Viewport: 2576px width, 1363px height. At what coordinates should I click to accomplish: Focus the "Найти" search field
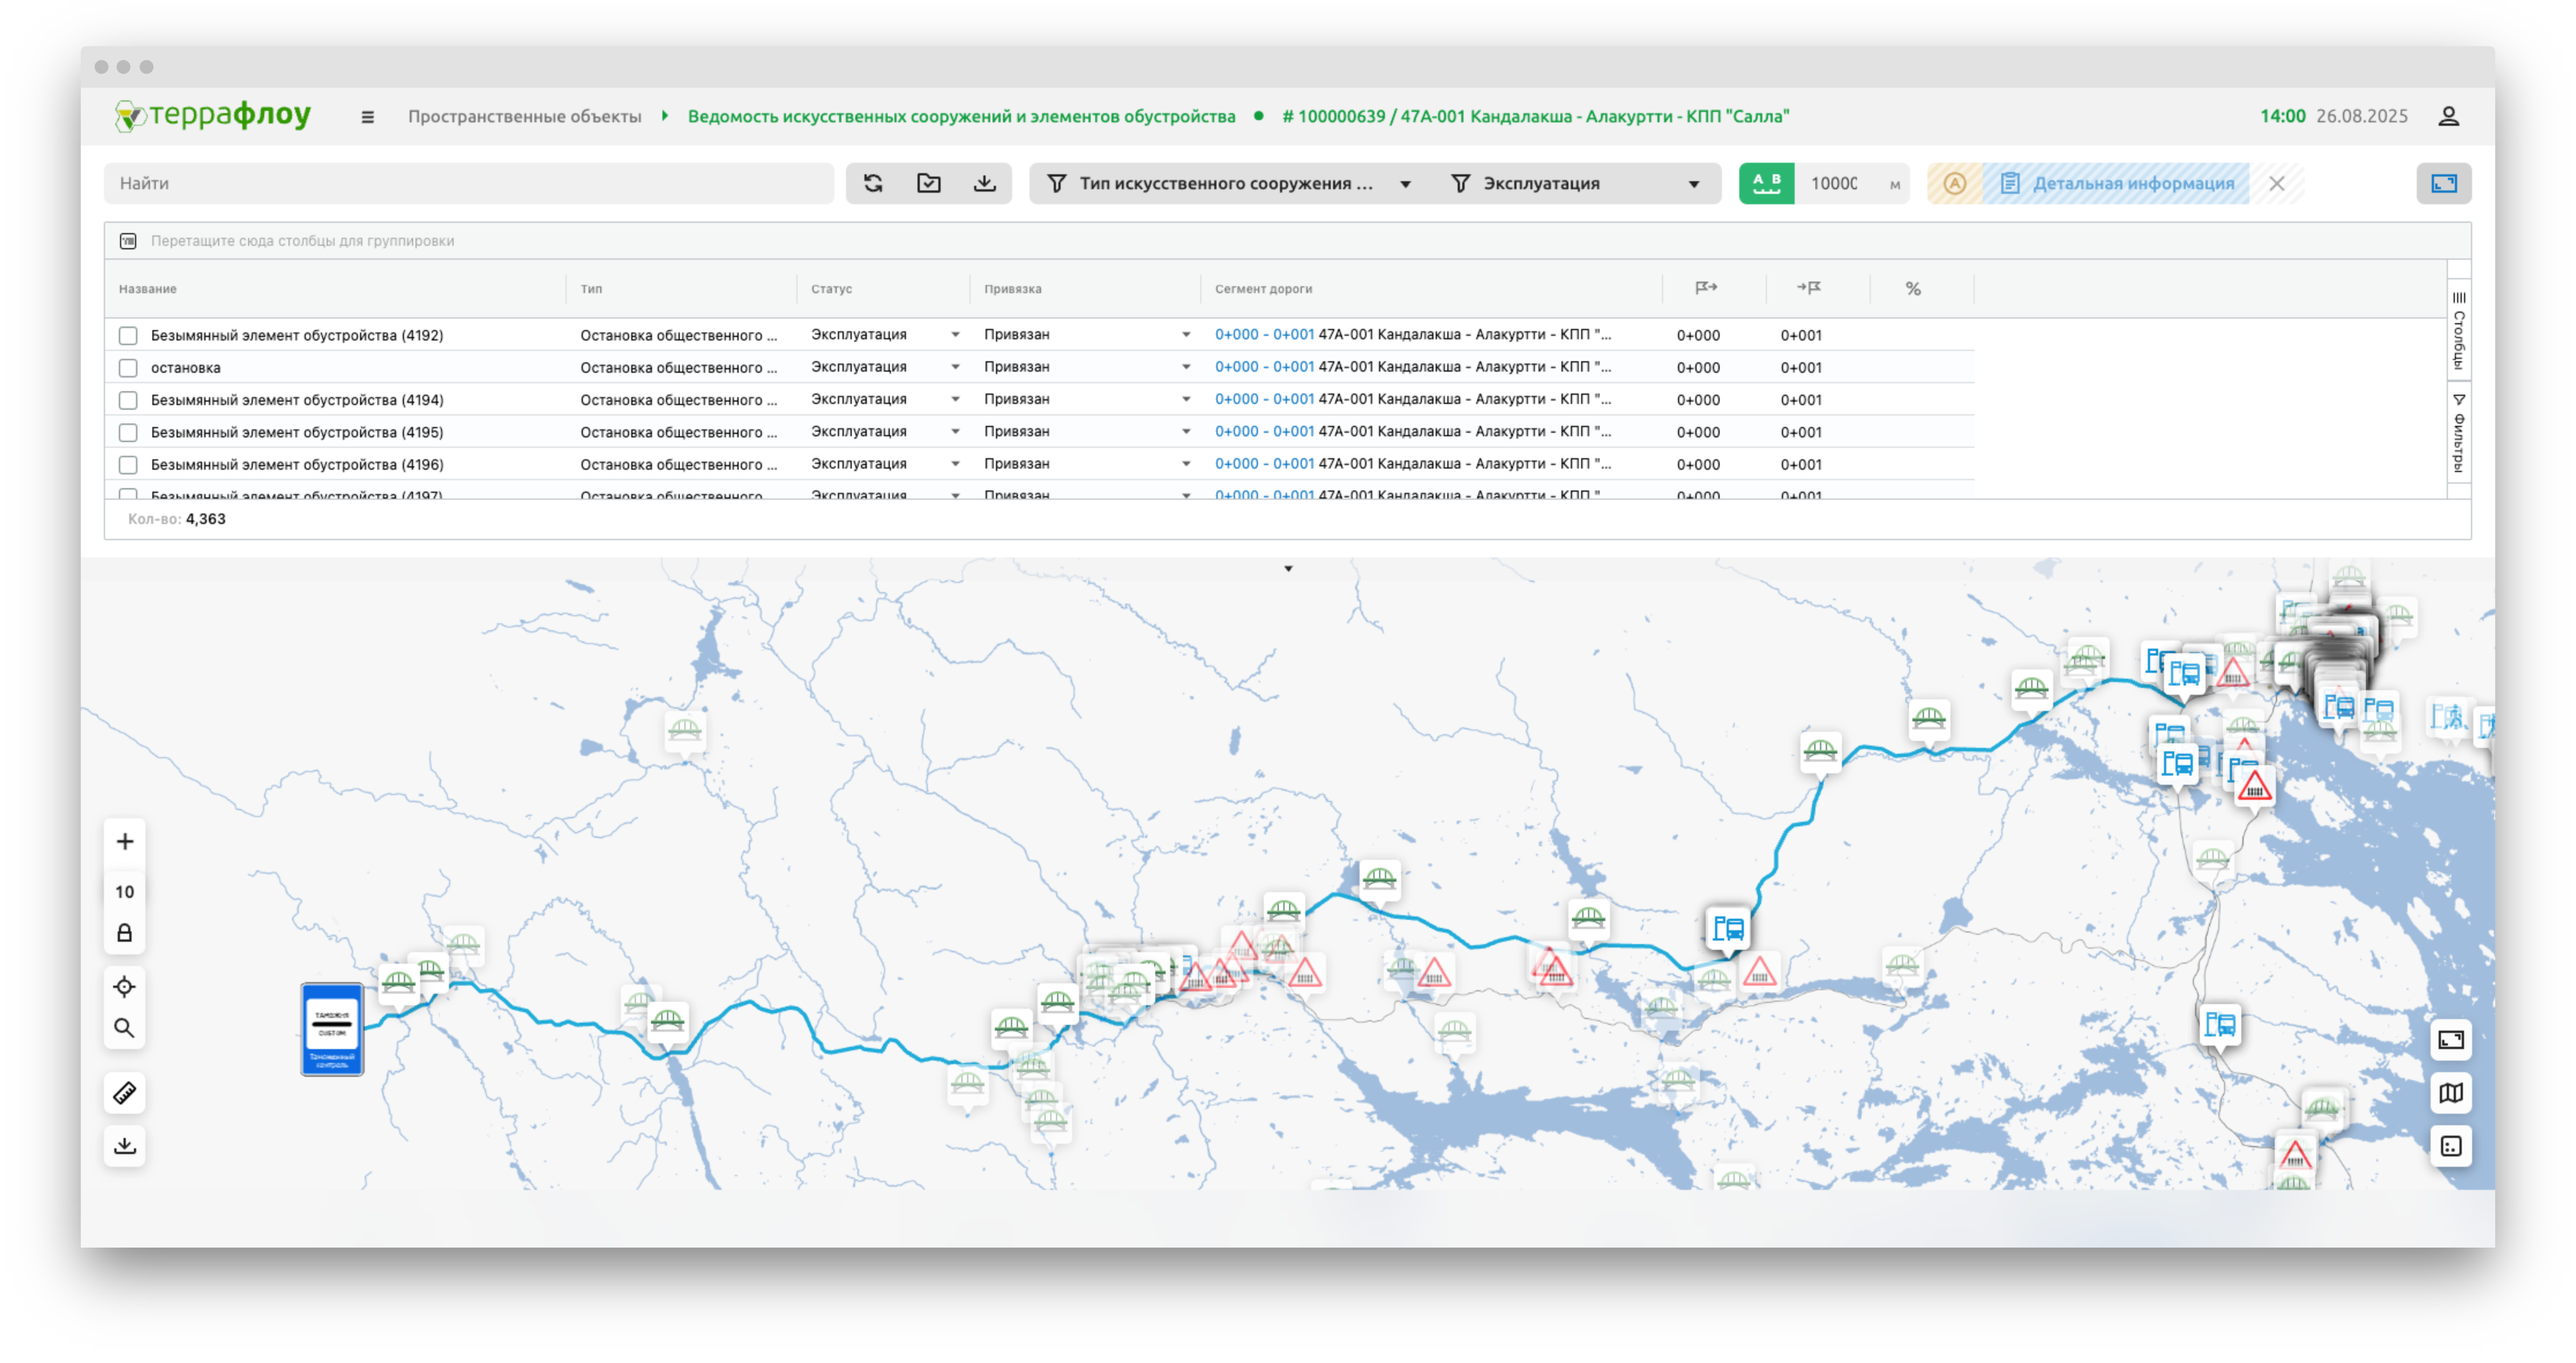(469, 183)
